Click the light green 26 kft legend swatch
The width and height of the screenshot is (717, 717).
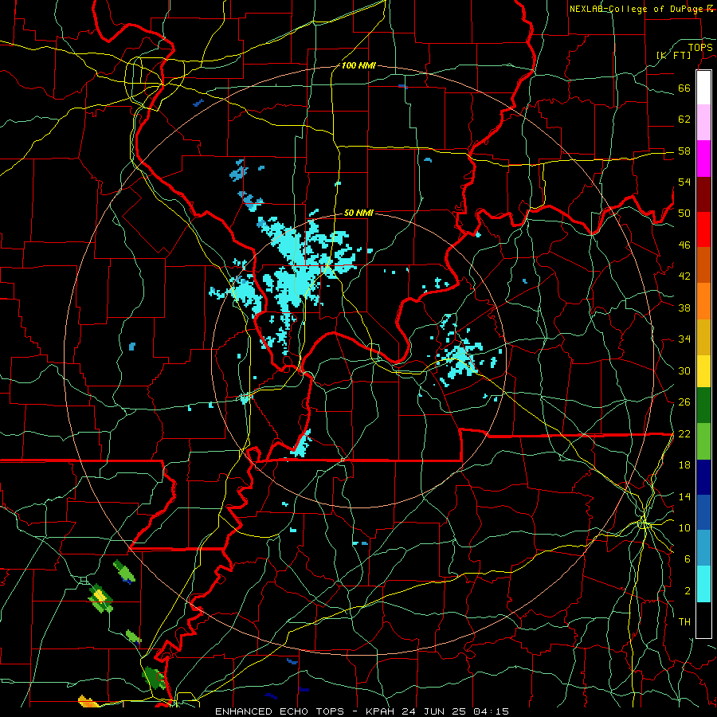(x=703, y=441)
